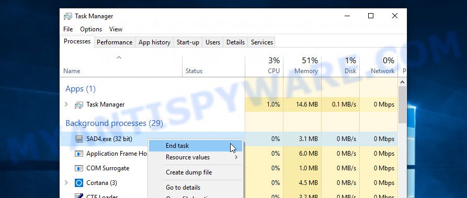
Task: Choose Resource values in context menu
Action: (196, 157)
